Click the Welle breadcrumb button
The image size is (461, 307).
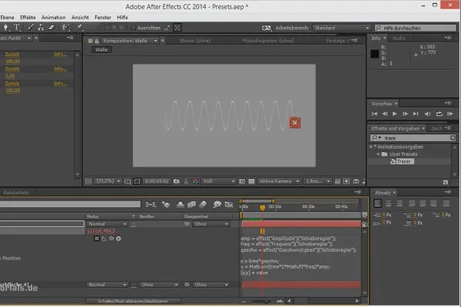coord(101,50)
